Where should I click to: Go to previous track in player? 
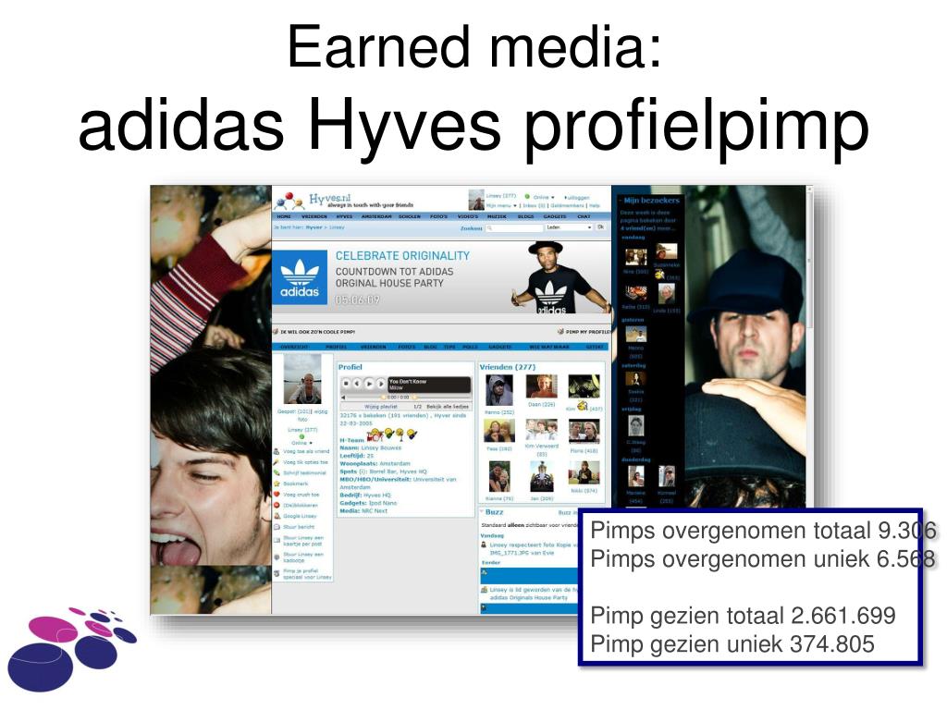coord(357,384)
